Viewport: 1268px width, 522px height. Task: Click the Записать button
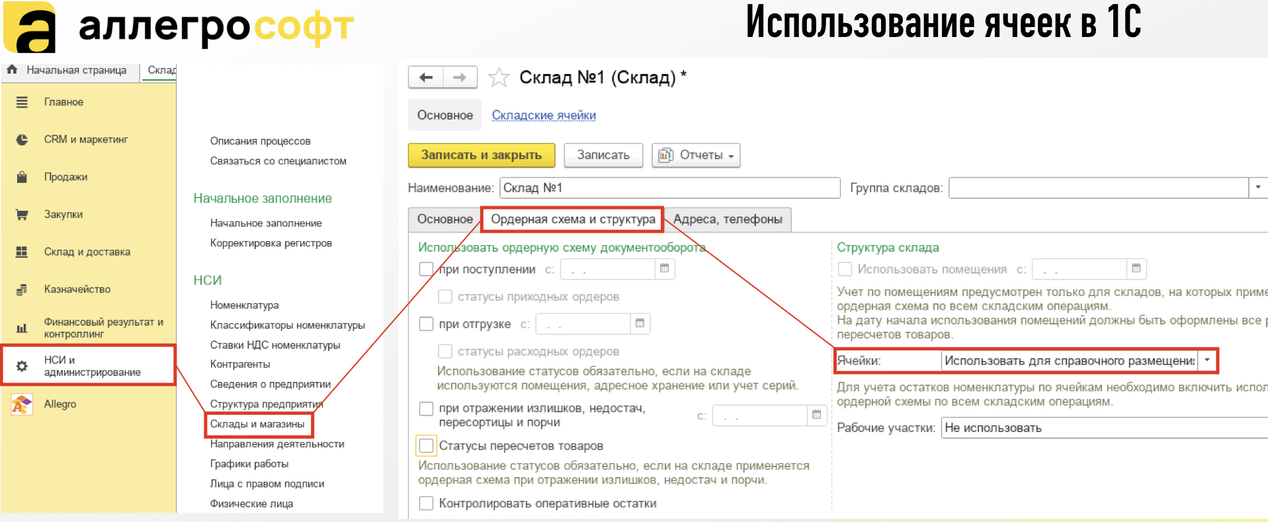(603, 155)
